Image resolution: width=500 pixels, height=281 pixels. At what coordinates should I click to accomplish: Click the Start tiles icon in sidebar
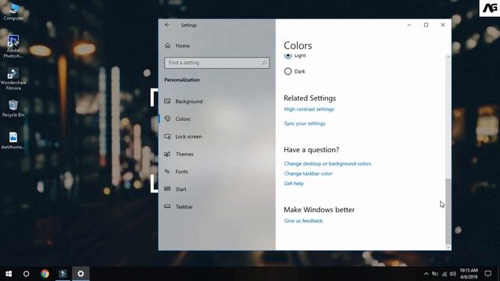(x=167, y=189)
